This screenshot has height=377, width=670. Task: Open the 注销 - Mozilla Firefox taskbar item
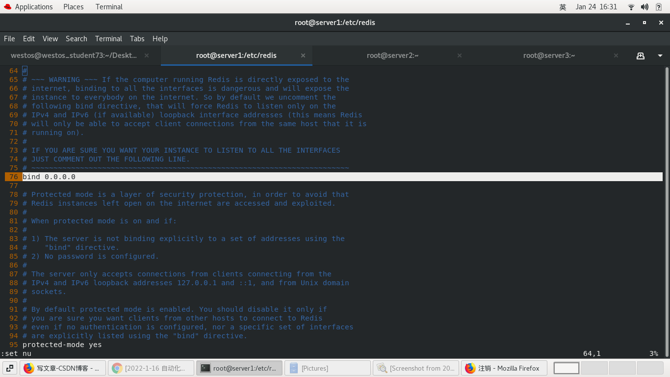coord(504,368)
